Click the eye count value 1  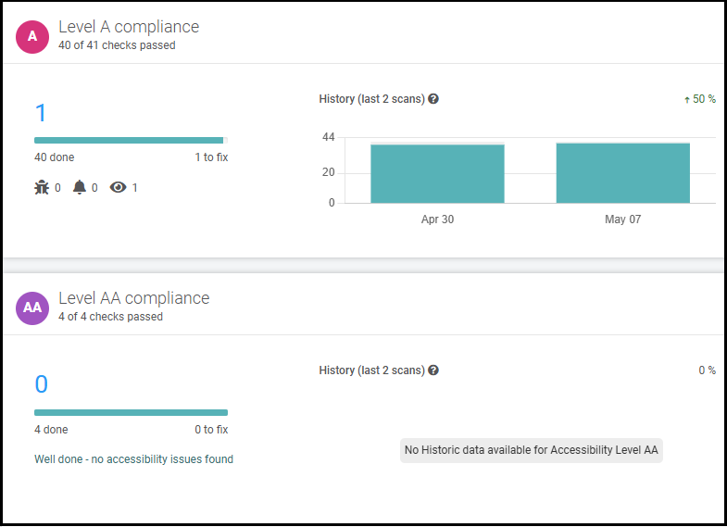[135, 188]
